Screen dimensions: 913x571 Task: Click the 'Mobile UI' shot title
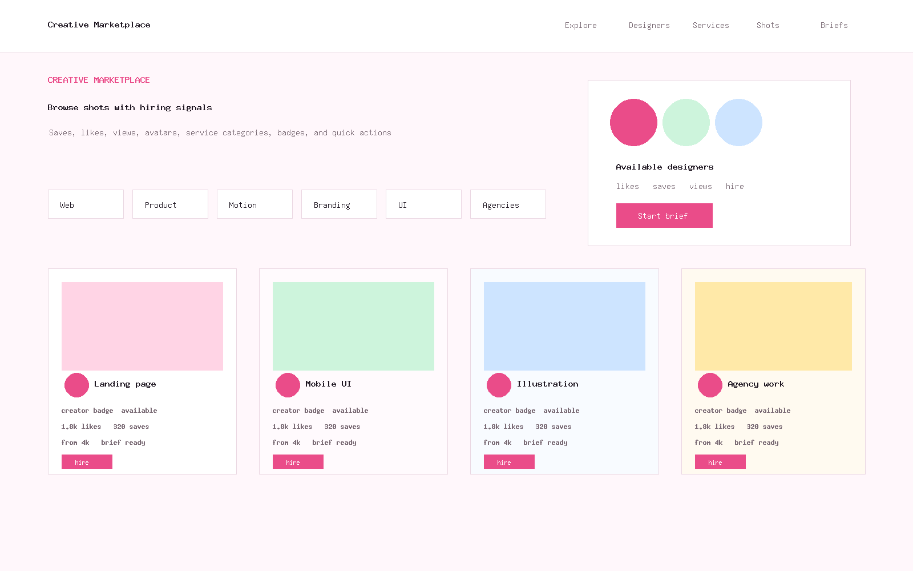[328, 384]
